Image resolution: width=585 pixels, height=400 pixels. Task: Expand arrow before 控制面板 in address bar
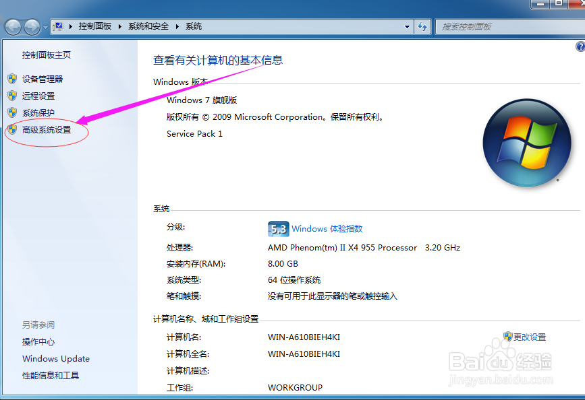point(71,26)
